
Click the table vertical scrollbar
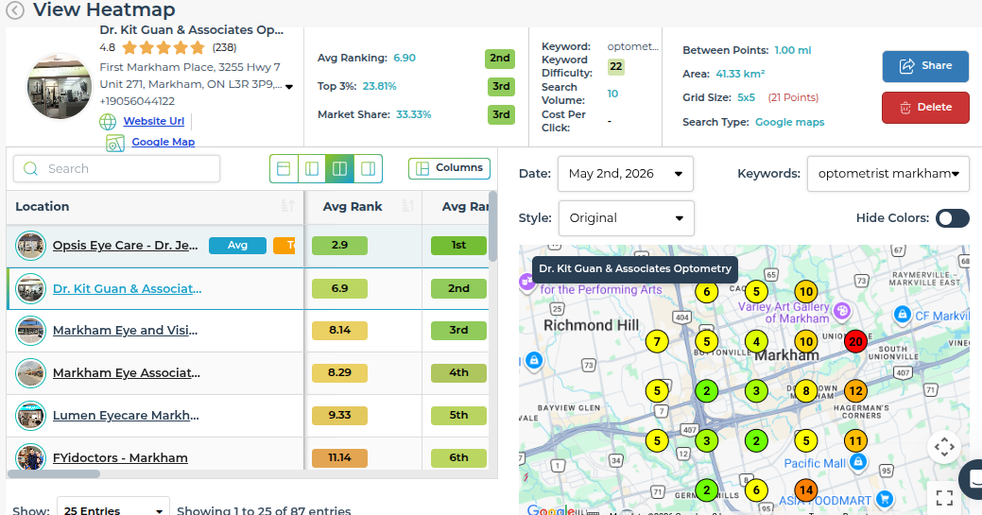tap(492, 227)
